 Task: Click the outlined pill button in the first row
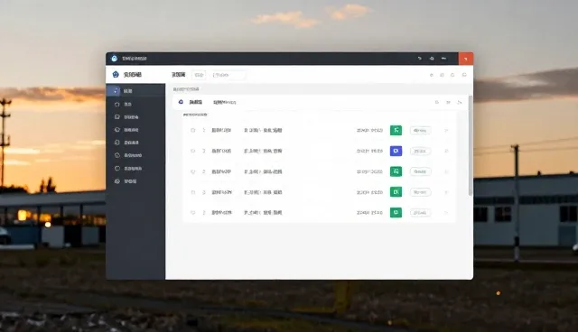click(420, 130)
